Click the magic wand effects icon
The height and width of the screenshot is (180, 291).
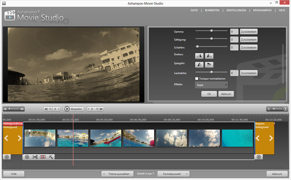tap(51, 157)
